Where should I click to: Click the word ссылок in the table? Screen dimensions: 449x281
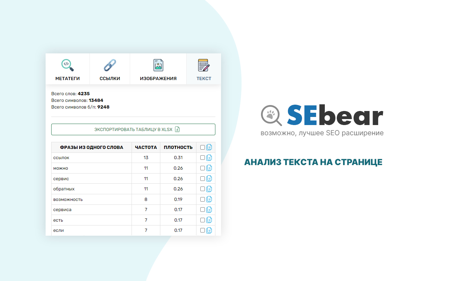[61, 158]
